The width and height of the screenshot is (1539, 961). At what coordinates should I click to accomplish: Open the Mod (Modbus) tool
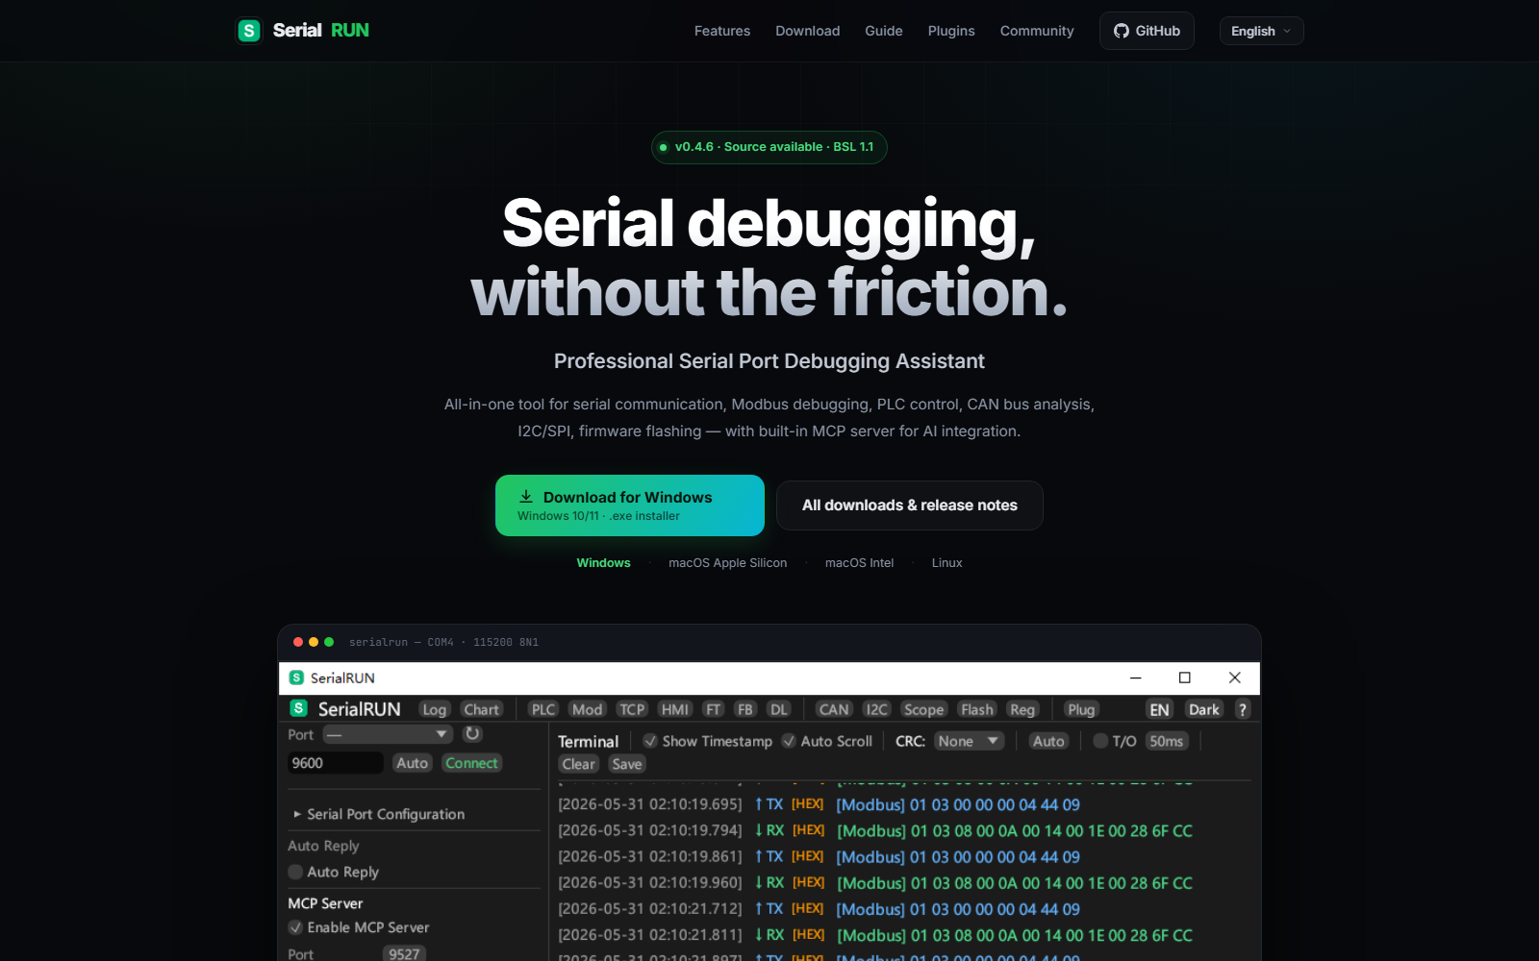coord(588,709)
